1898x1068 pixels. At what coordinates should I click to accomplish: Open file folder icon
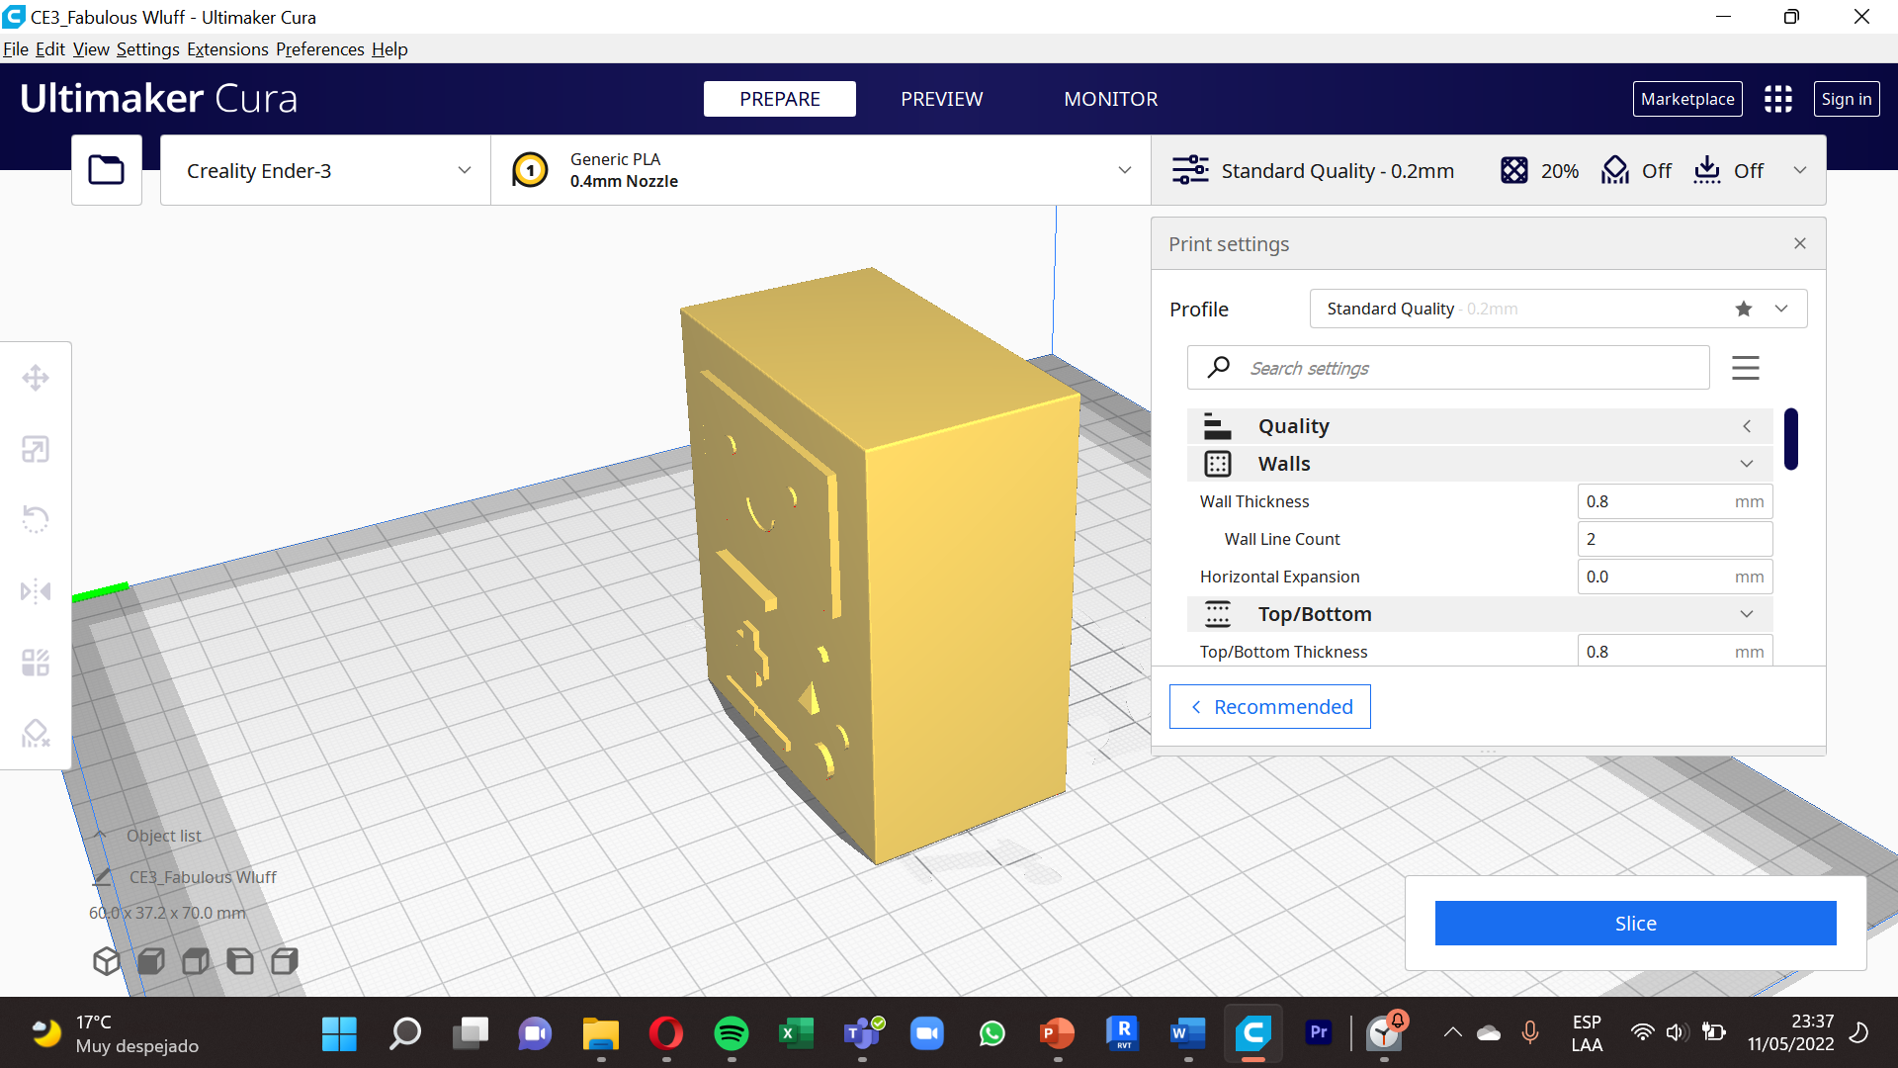[x=107, y=170]
